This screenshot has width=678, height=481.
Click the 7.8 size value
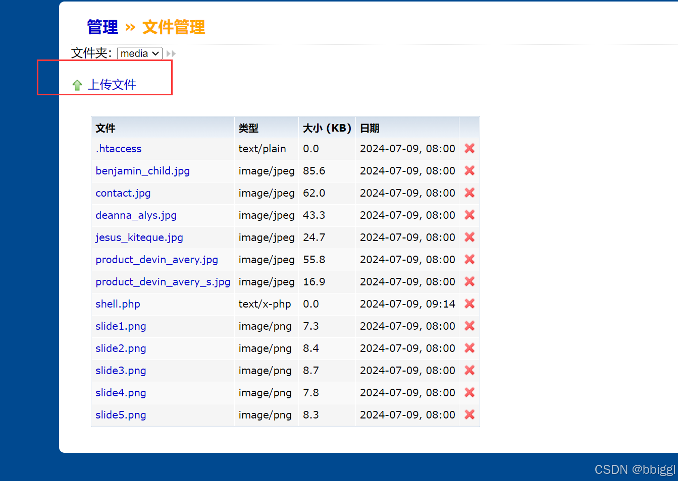click(x=311, y=393)
